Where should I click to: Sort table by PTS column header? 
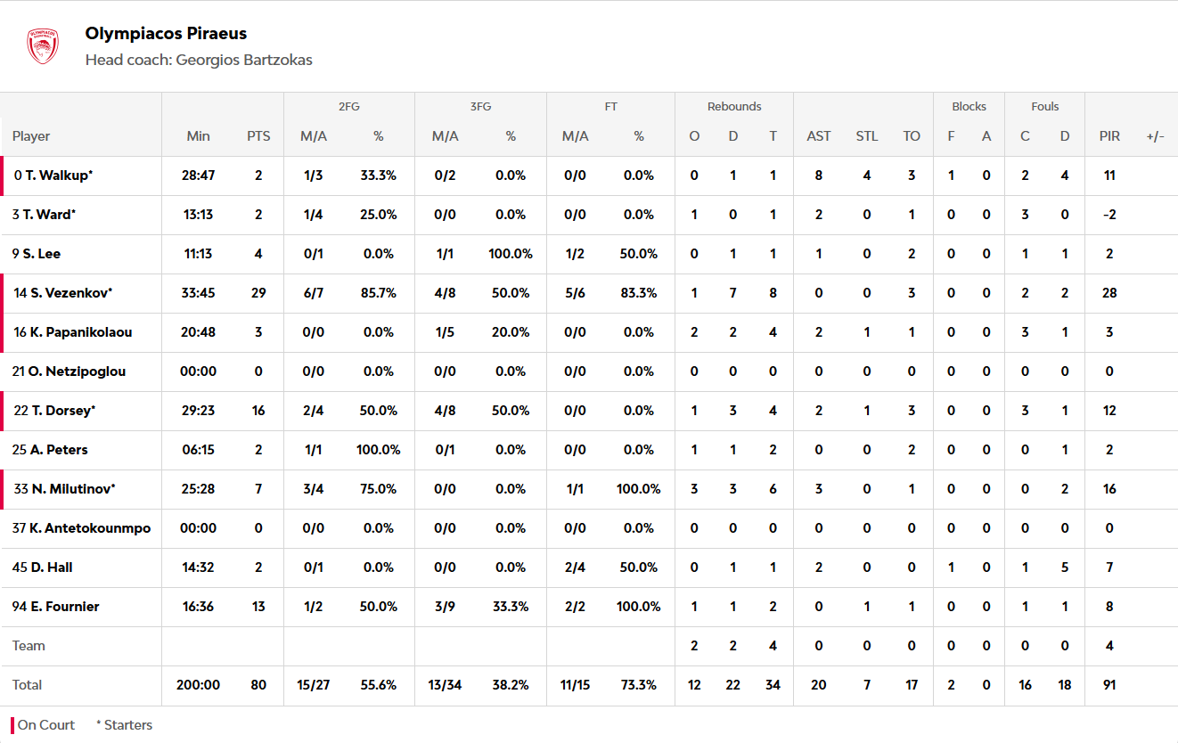click(258, 136)
